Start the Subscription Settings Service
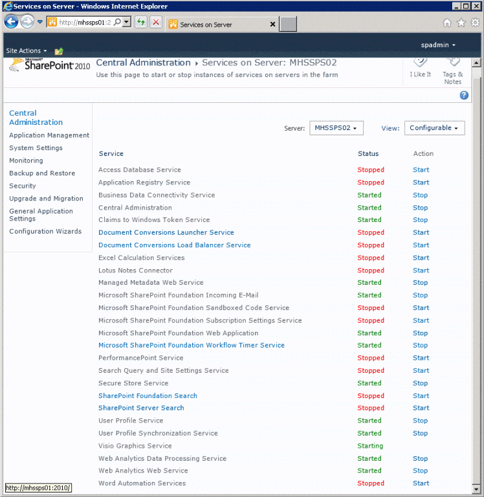The image size is (484, 497). point(421,321)
